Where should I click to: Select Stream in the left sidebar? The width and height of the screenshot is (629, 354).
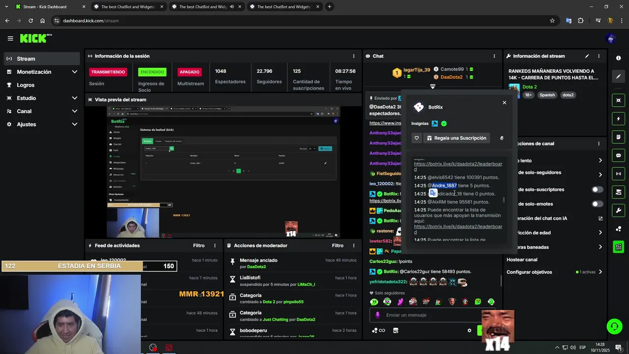[41, 59]
